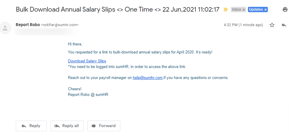This screenshot has height=136, width=289.
Task: Toggle the yellow importance marker
Action: click(226, 10)
